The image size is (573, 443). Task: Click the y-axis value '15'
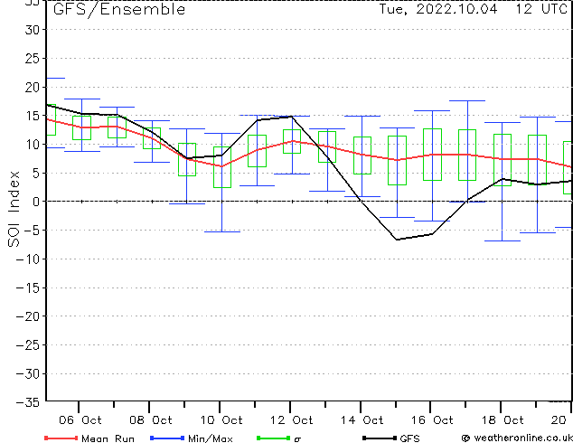pos(33,116)
